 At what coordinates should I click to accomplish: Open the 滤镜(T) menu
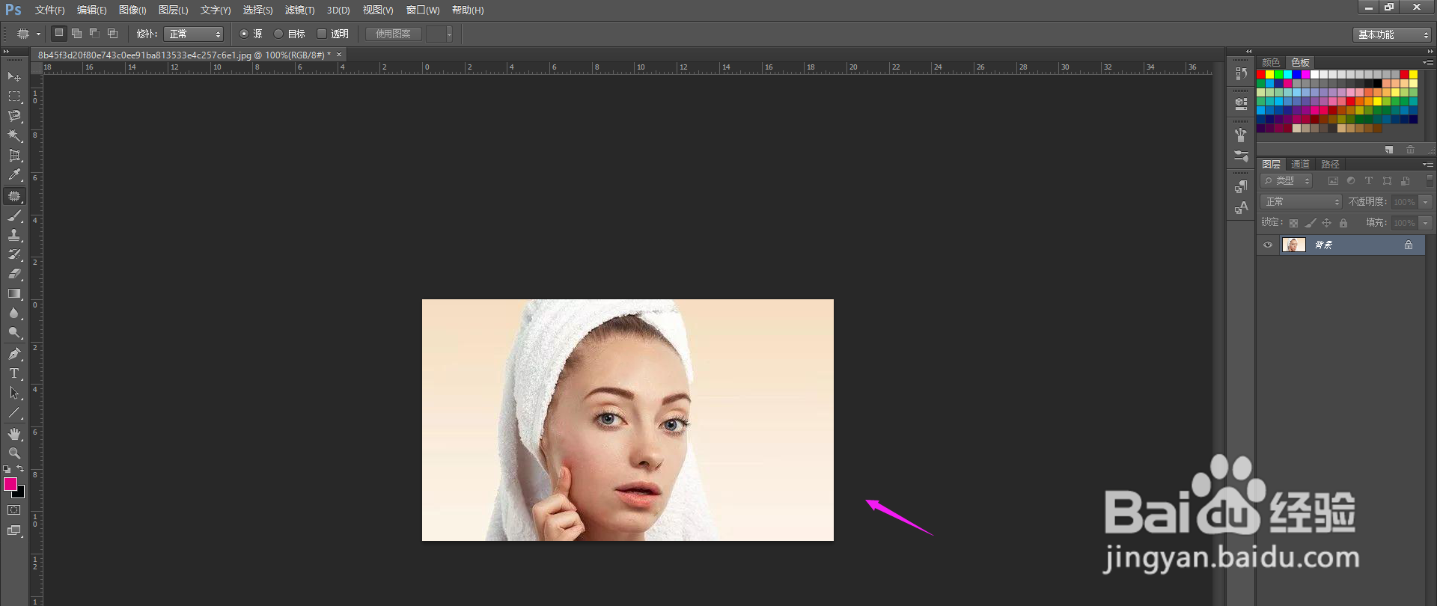coord(299,10)
